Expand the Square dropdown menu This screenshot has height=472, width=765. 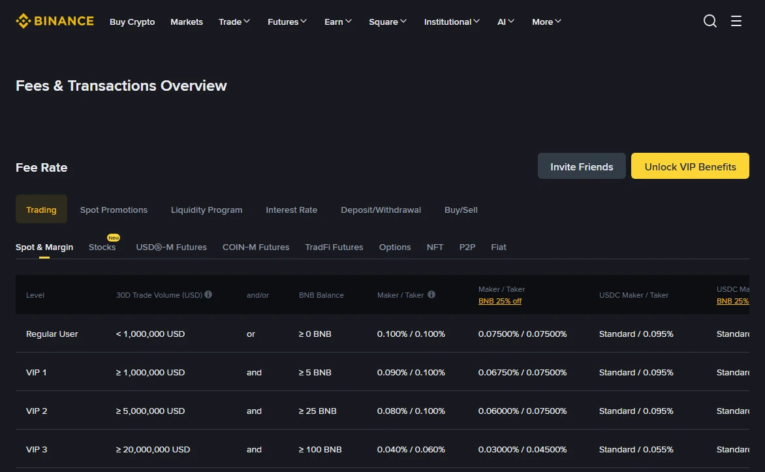pyautogui.click(x=387, y=22)
